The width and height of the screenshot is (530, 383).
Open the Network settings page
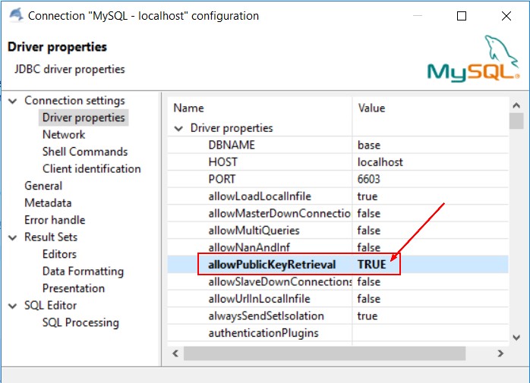tap(64, 135)
